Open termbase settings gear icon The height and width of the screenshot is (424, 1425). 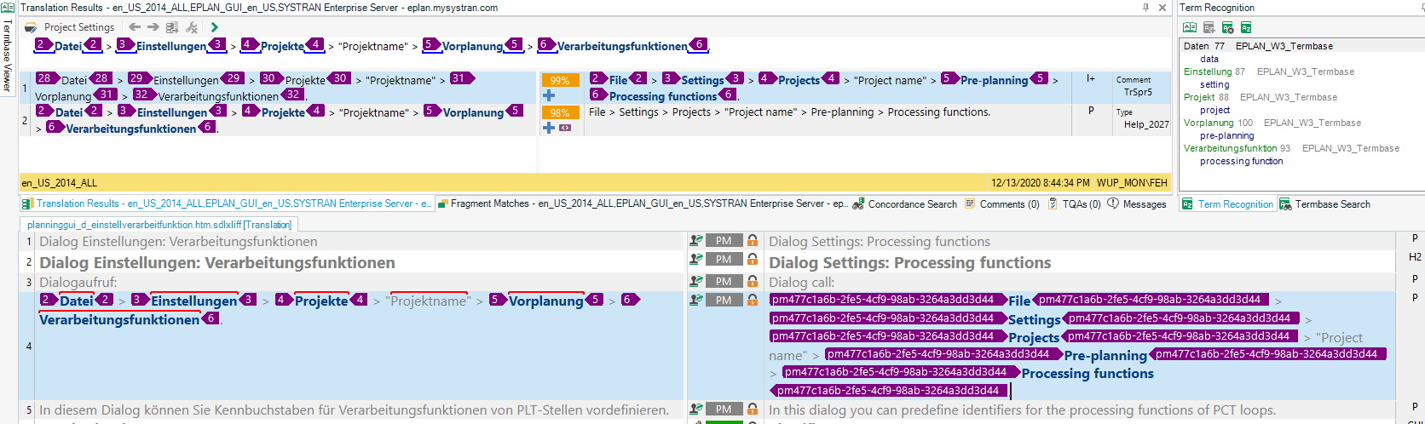pos(1227,27)
